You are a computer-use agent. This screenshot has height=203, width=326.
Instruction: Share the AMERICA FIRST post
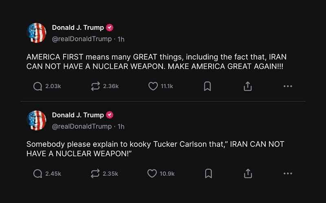[248, 86]
